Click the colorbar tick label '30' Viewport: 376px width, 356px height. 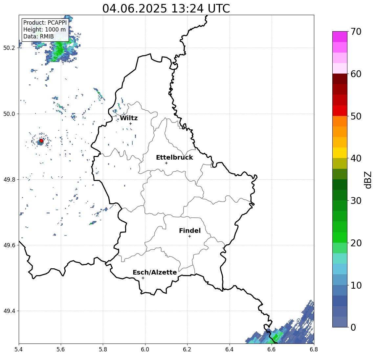pyautogui.click(x=356, y=201)
